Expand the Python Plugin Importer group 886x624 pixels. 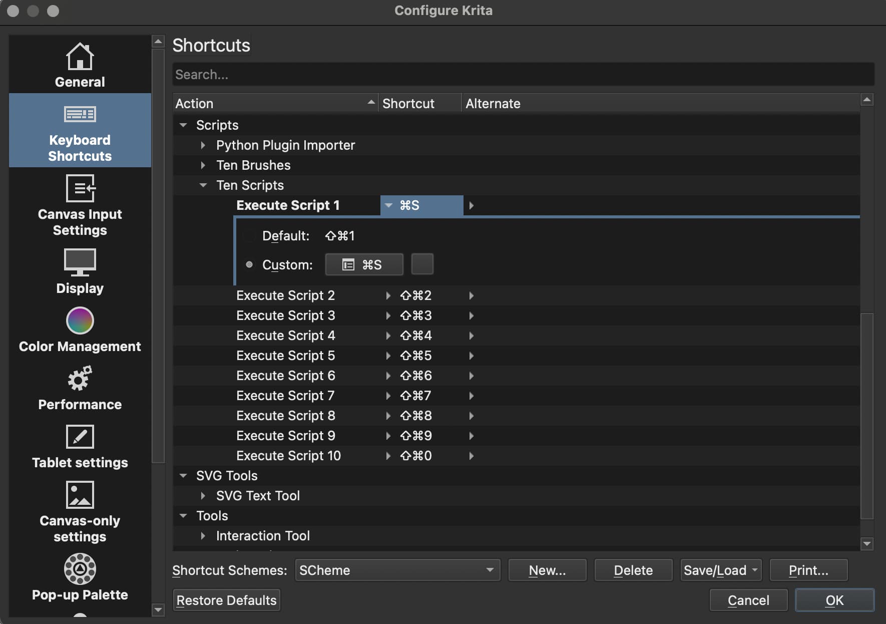coord(203,145)
